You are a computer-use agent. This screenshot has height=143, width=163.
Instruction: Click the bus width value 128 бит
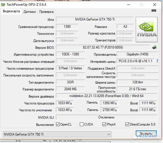point(137,82)
